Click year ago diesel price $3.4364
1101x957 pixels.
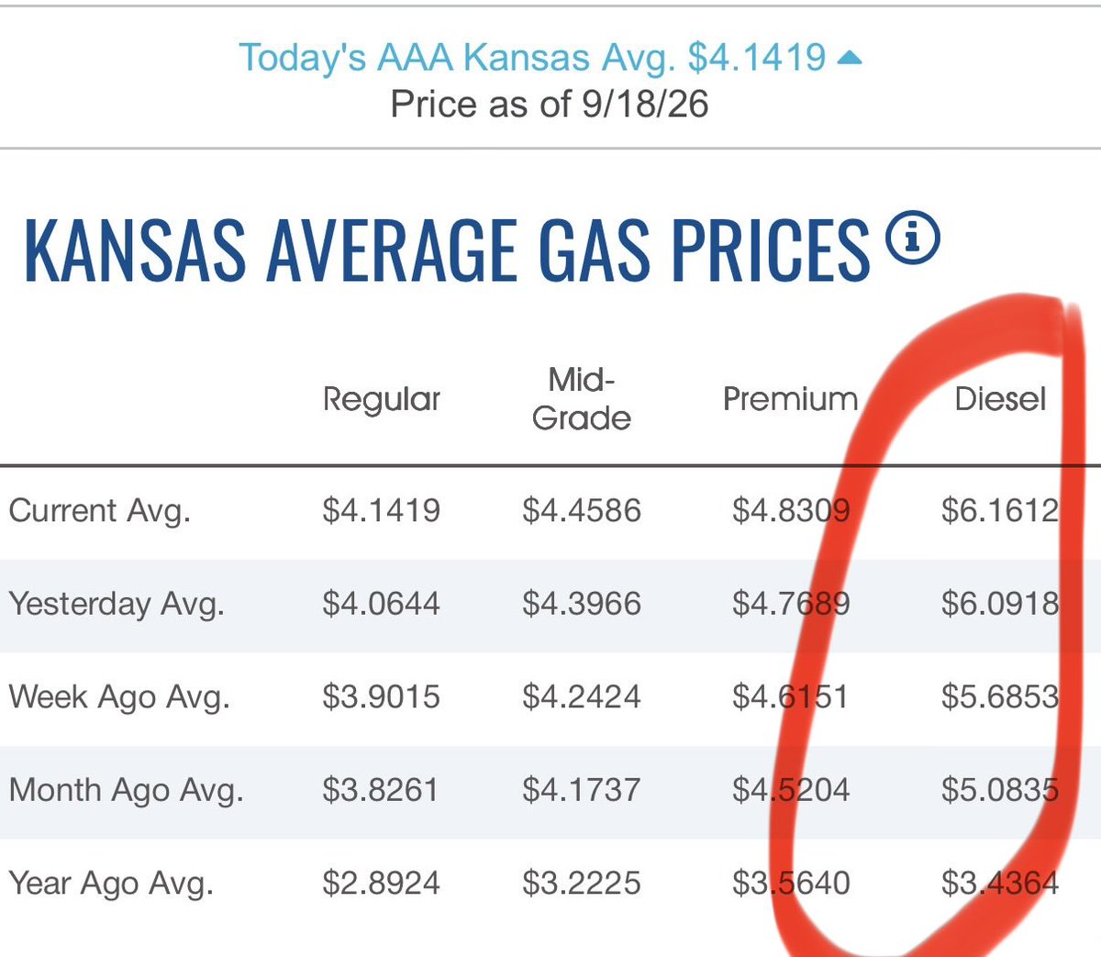pos(1000,883)
